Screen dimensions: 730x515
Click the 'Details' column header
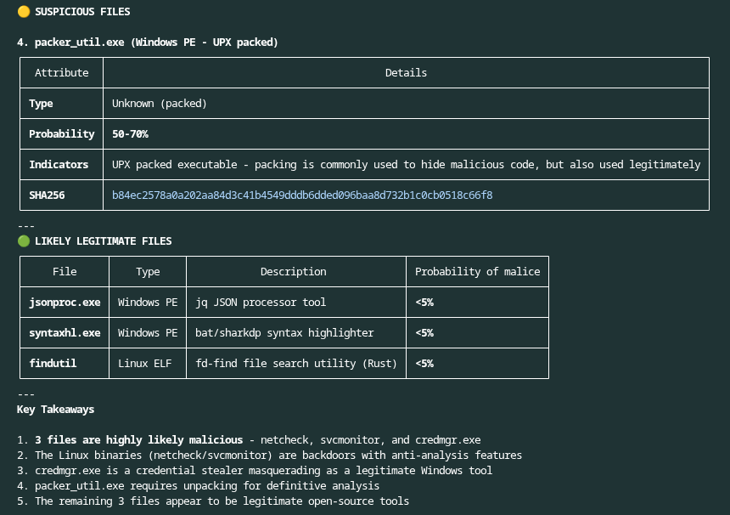point(406,73)
